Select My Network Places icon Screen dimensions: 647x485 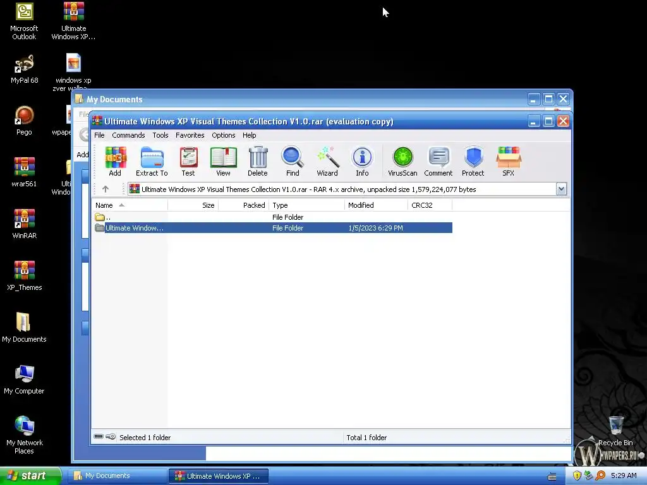(25, 434)
